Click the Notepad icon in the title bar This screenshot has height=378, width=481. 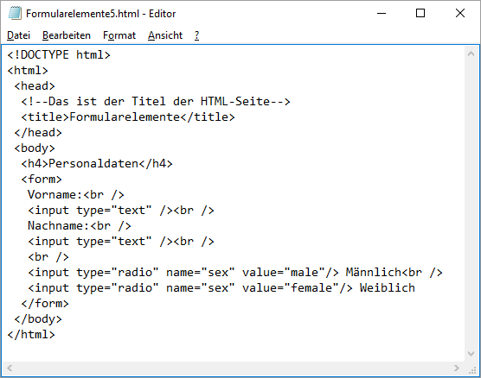[x=15, y=14]
